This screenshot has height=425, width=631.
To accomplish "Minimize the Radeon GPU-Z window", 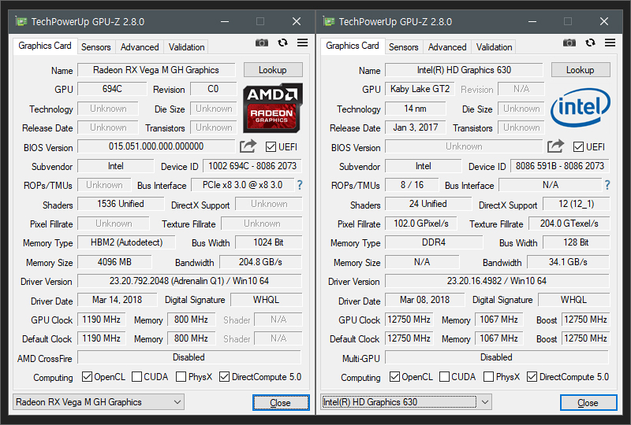I will coord(225,21).
